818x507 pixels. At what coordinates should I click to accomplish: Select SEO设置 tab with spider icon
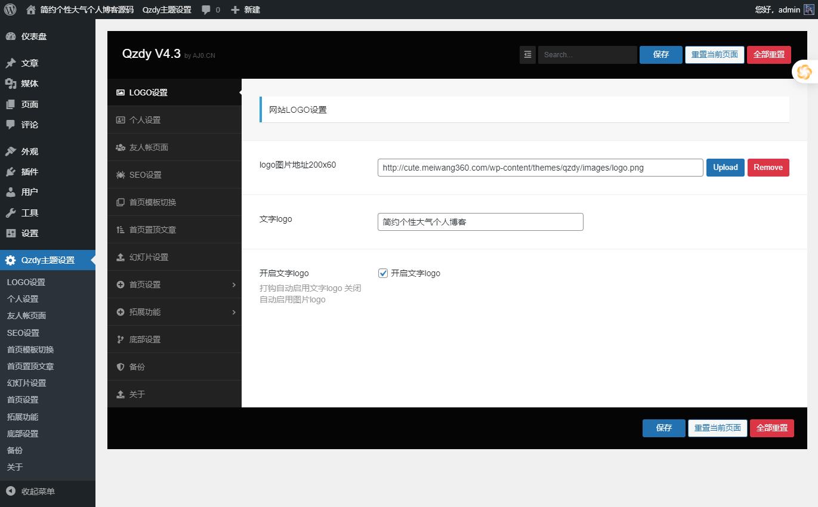174,175
